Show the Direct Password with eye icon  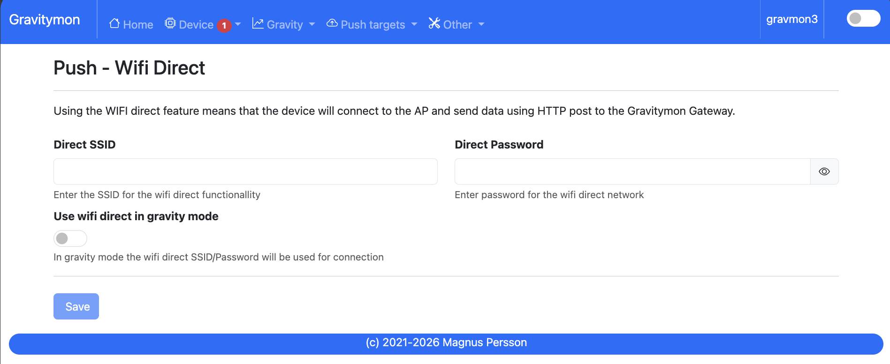(824, 171)
